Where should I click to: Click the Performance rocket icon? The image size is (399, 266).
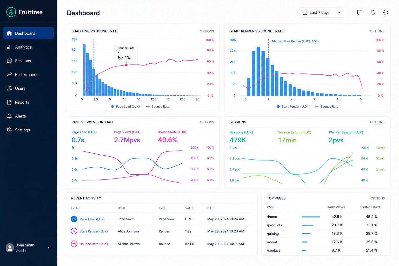click(x=9, y=75)
